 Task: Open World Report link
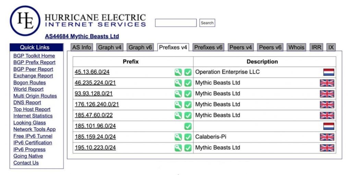click(28, 89)
